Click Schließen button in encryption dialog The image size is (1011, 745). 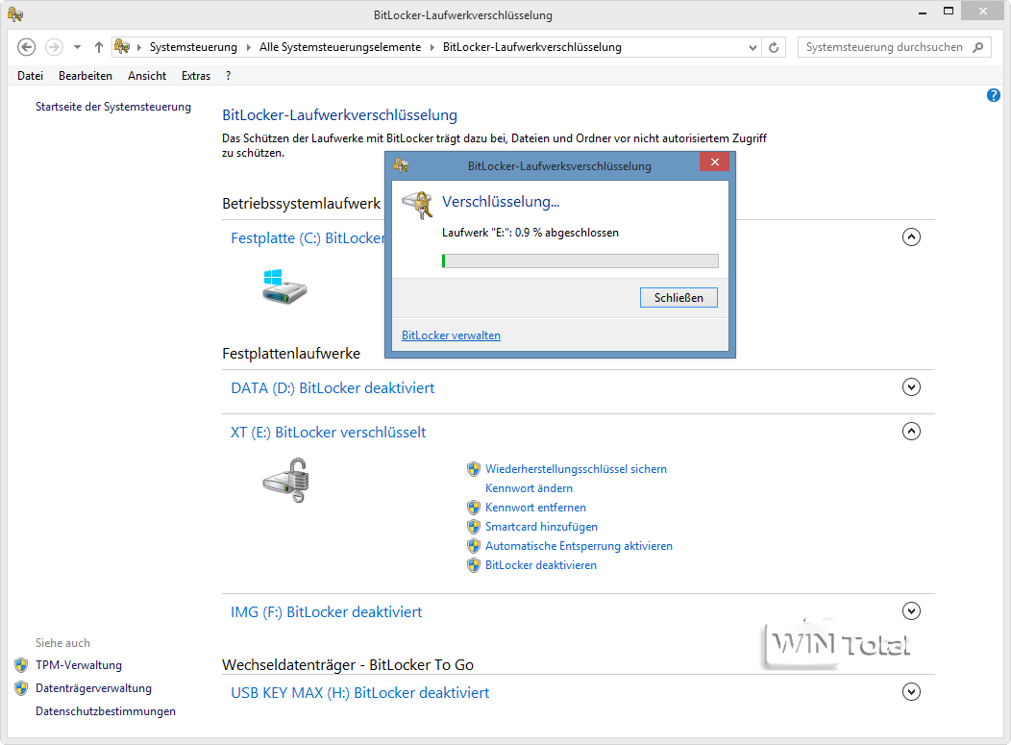(678, 297)
